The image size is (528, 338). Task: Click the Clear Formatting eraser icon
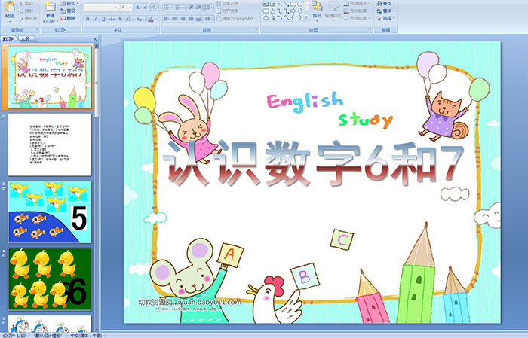pos(155,7)
